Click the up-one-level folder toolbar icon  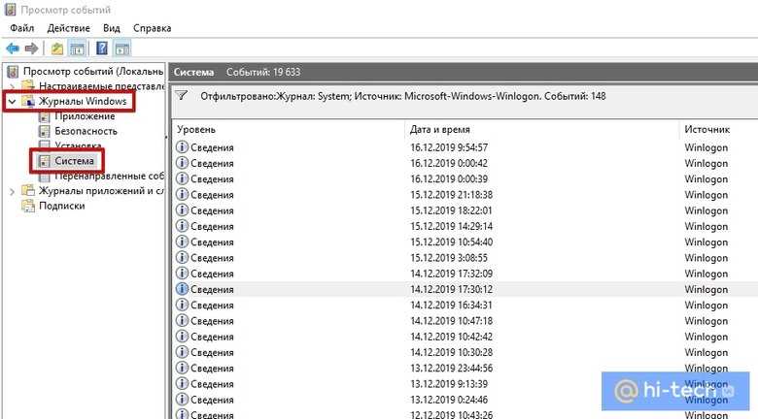pos(57,48)
